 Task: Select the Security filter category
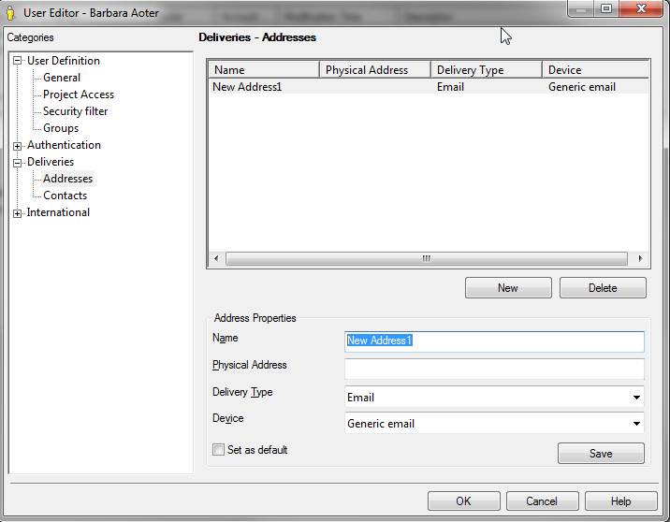(x=75, y=111)
